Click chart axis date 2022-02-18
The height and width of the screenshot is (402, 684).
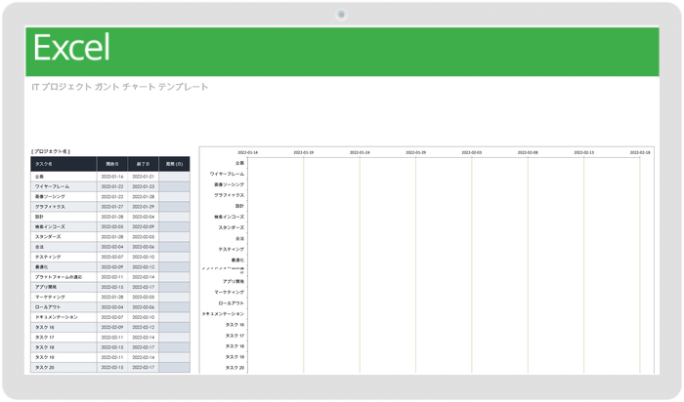(x=639, y=152)
